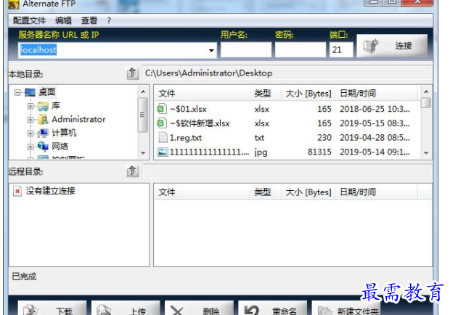This screenshot has height=315, width=450.
Task: Click remote list 类型 column header
Action: click(x=265, y=192)
